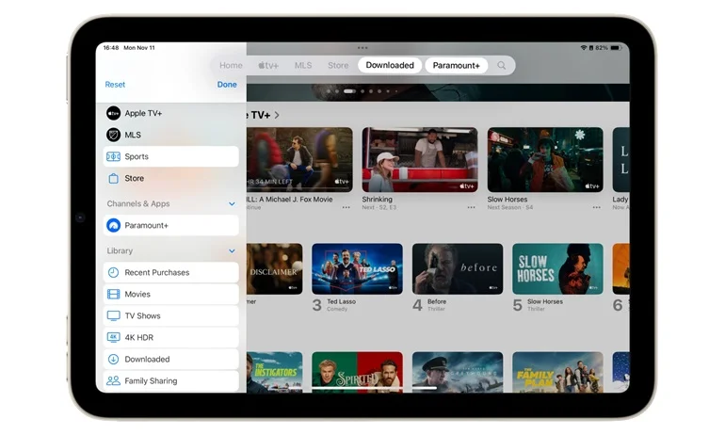Viewport: 725px width, 435px height.
Task: Switch to the Apple TV+ tab
Action: (x=268, y=66)
